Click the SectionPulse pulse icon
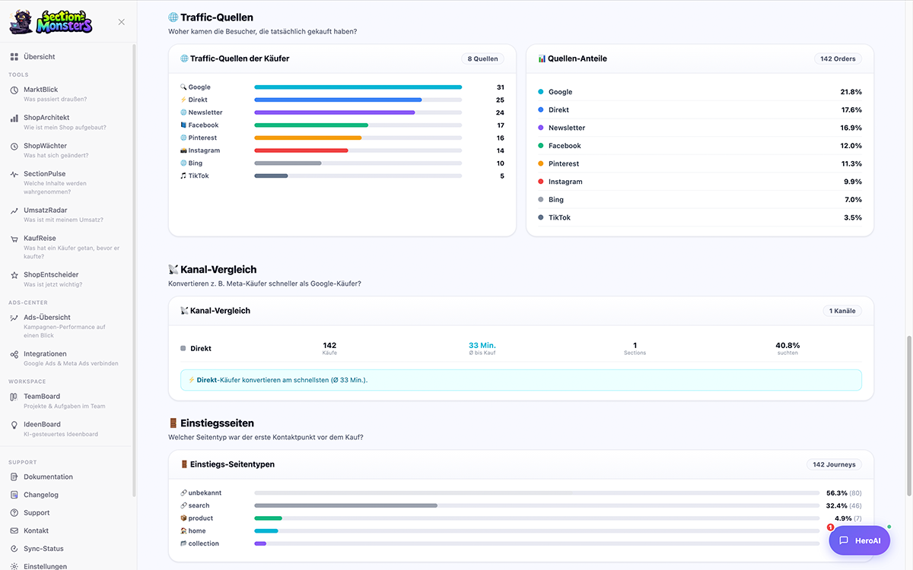Viewport: 913px width, 570px height. pos(14,174)
